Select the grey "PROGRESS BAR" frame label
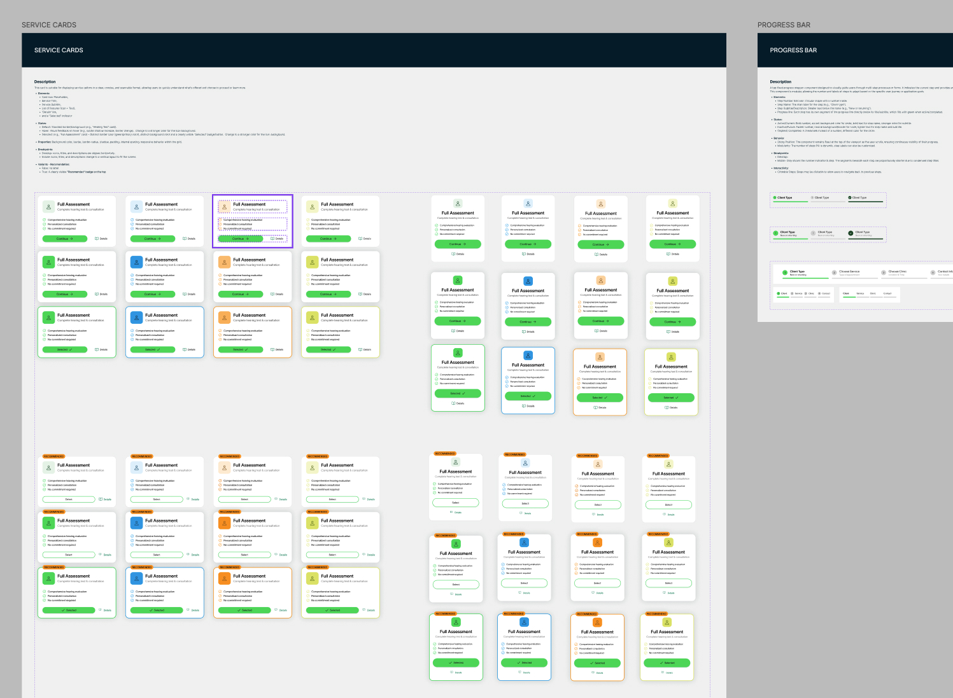Viewport: 953px width, 698px height. 784,25
